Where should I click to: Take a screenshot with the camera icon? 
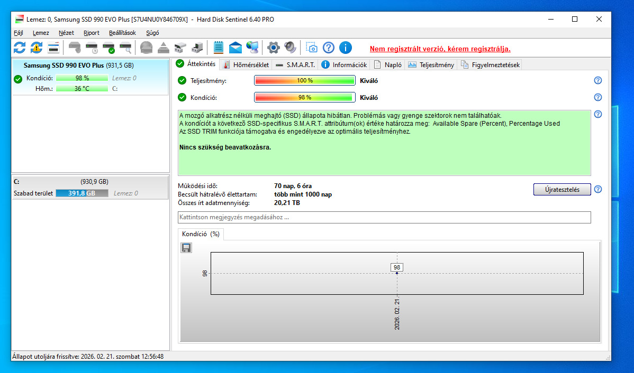click(311, 48)
